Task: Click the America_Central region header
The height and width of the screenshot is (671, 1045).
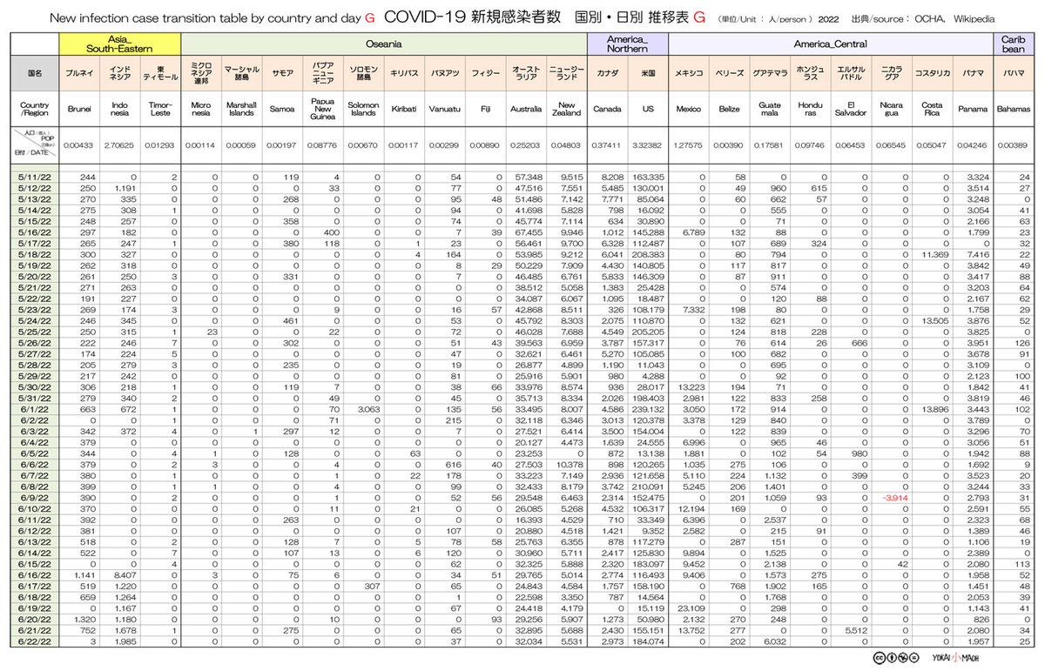Action: [x=830, y=43]
